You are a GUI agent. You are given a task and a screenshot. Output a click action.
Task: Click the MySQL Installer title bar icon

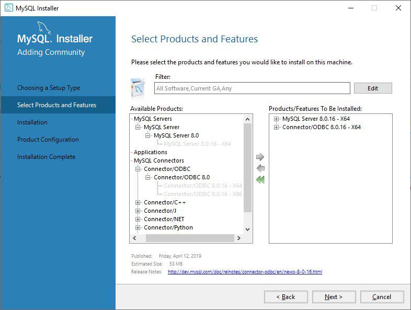(x=9, y=8)
